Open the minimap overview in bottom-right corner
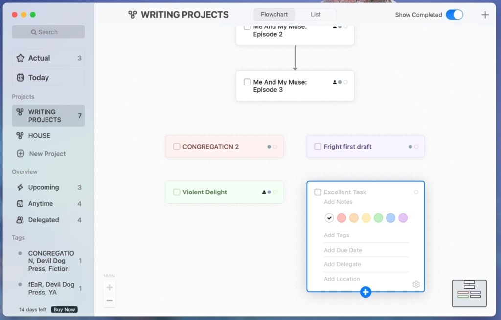Viewport: 501px width, 320px height. [469, 293]
